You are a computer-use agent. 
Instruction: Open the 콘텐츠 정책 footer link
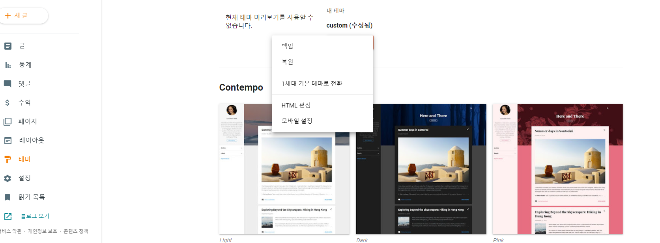(76, 231)
